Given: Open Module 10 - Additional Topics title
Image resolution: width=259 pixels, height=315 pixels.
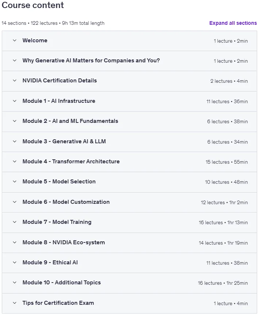Looking at the screenshot, I should tap(62, 283).
